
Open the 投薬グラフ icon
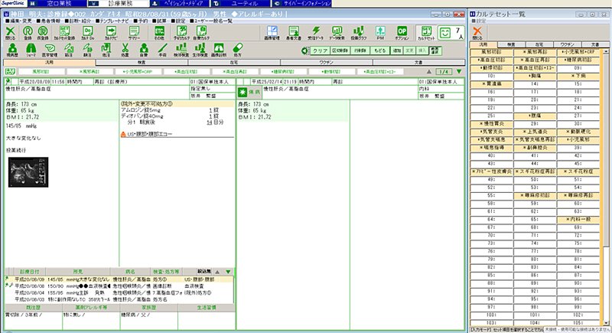359,33
